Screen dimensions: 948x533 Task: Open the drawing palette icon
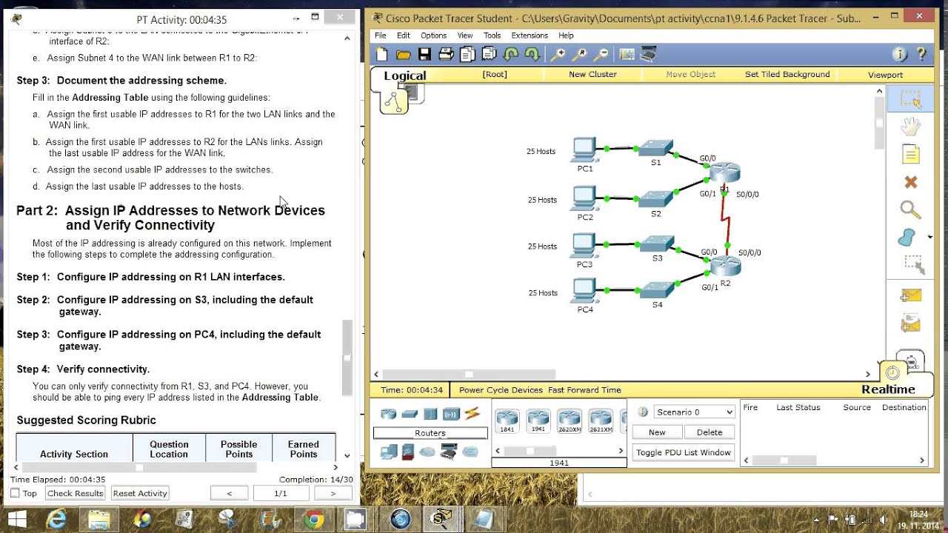pos(627,54)
